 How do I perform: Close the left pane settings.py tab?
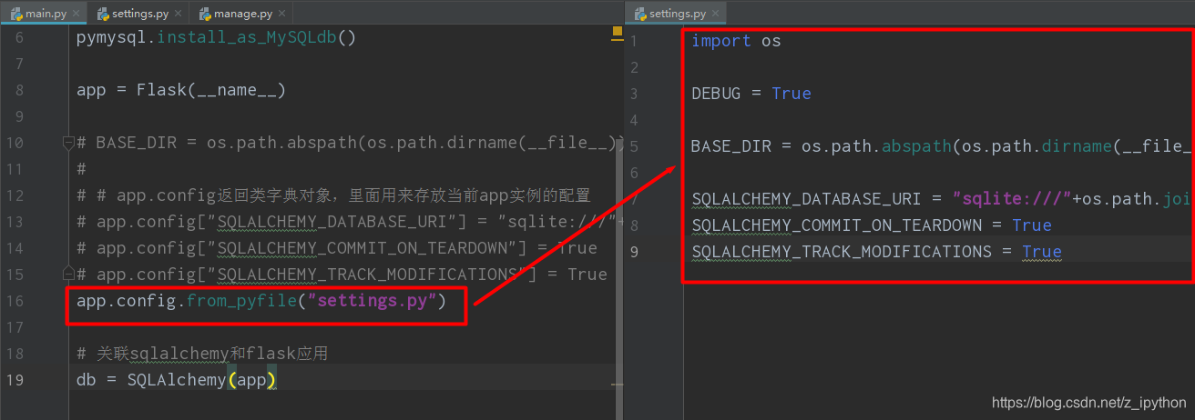click(x=177, y=15)
